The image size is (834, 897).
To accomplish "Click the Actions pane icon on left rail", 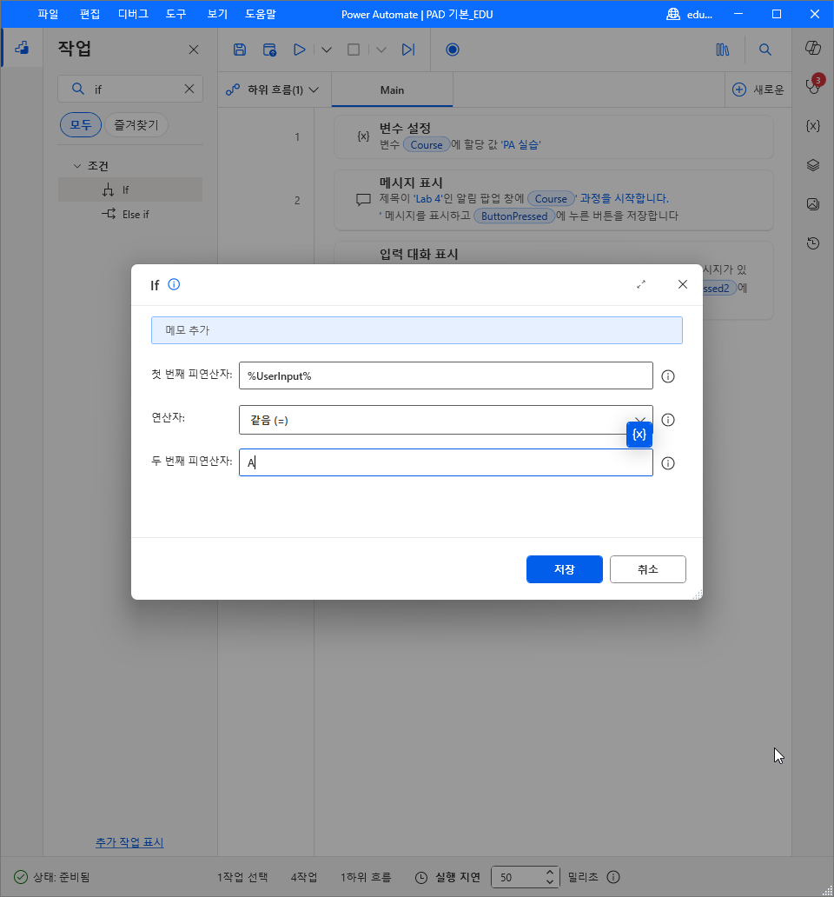I will (x=22, y=48).
